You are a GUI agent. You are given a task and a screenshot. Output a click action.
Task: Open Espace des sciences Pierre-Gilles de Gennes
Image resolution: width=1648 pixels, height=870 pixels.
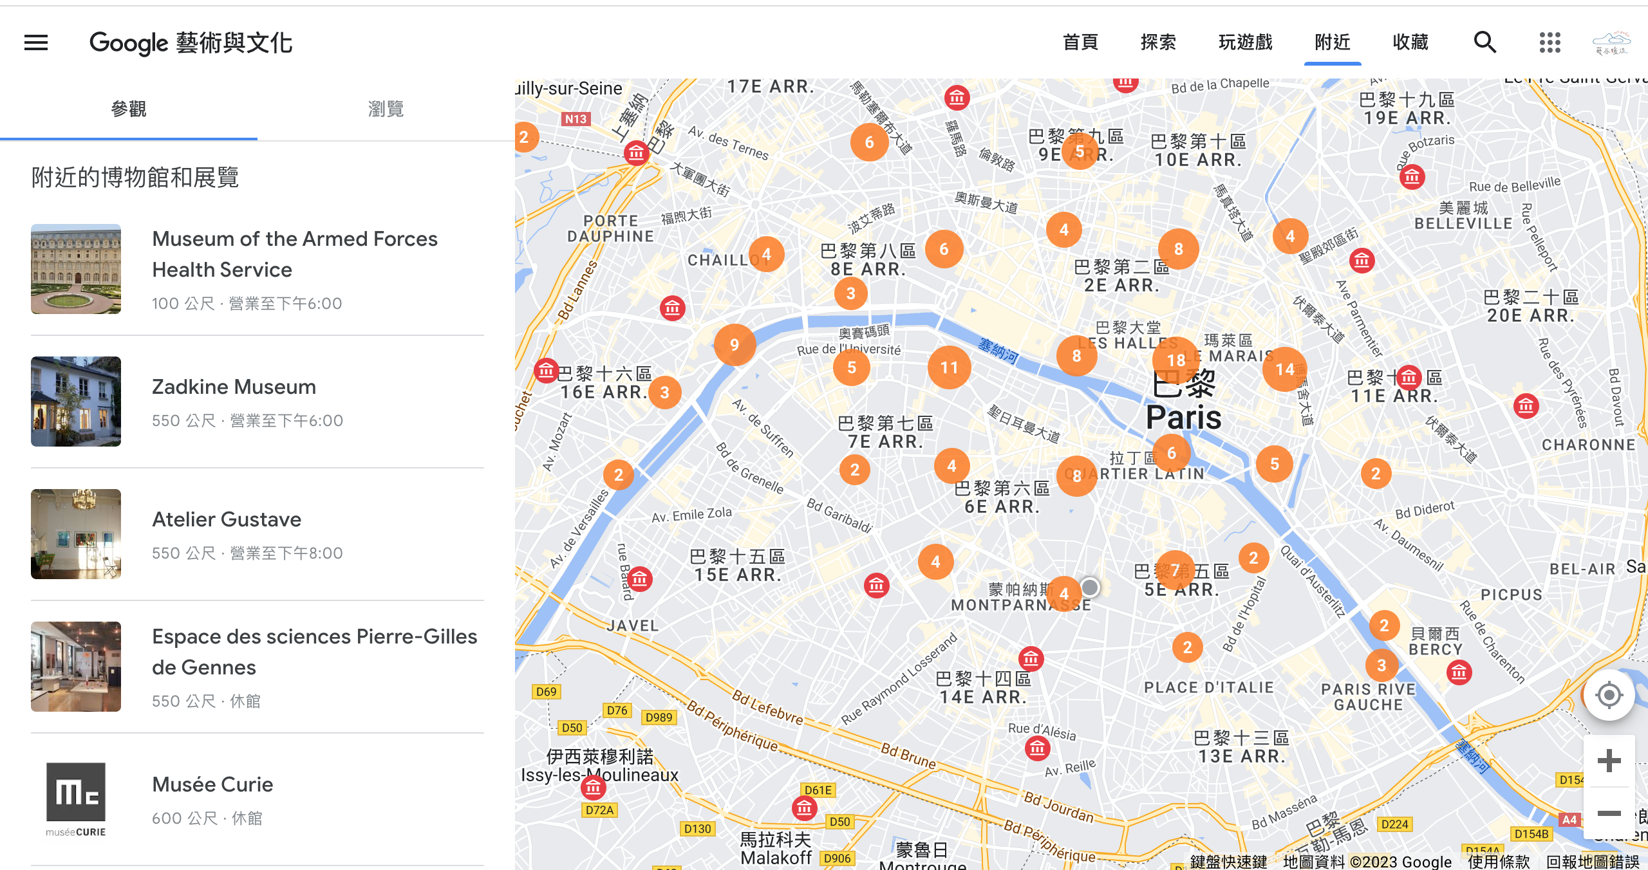pos(257,667)
